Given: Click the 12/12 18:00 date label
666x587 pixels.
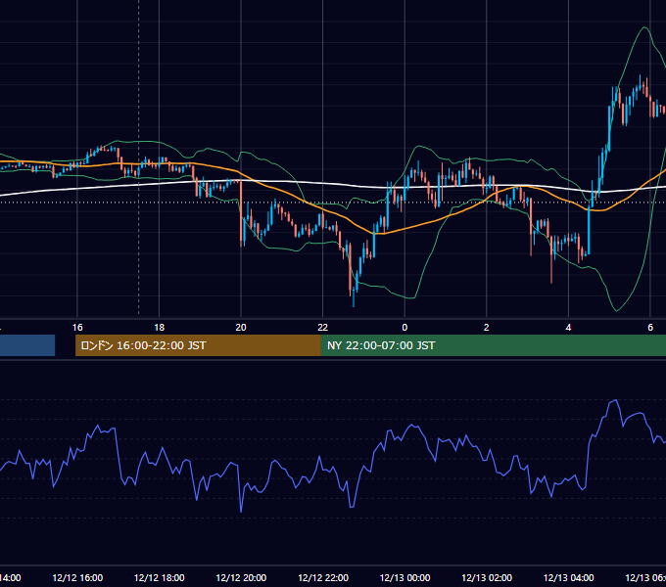Looking at the screenshot, I should click(x=160, y=577).
